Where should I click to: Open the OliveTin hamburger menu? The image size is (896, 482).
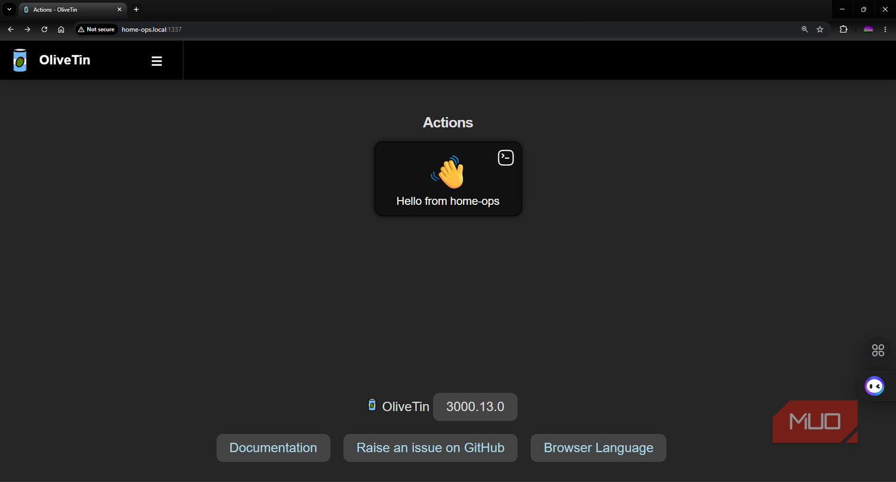(157, 61)
